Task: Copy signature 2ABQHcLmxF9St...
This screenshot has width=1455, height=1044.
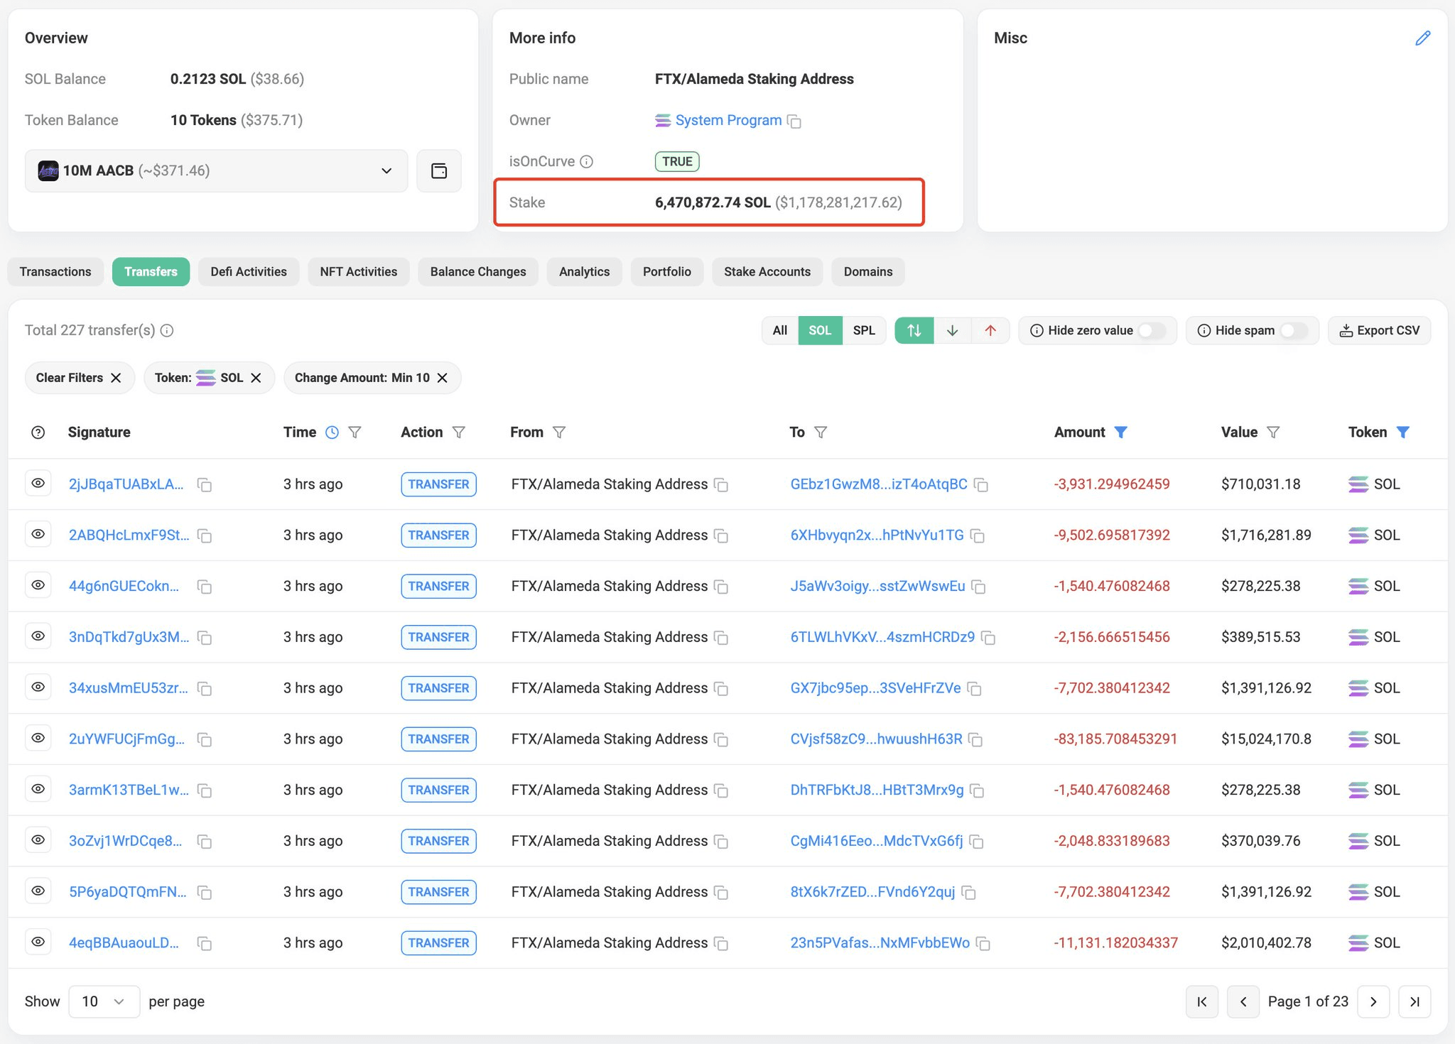Action: click(x=205, y=536)
